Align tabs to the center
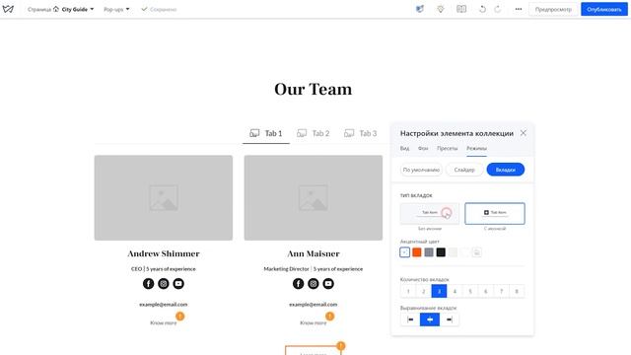 [430, 319]
